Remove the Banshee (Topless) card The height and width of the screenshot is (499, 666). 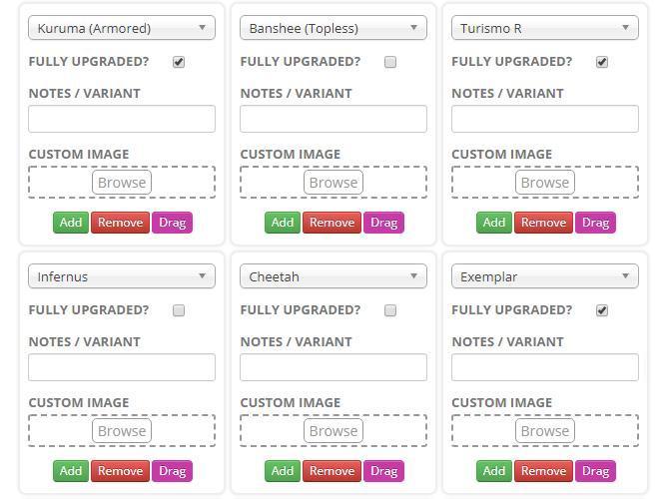coord(332,223)
